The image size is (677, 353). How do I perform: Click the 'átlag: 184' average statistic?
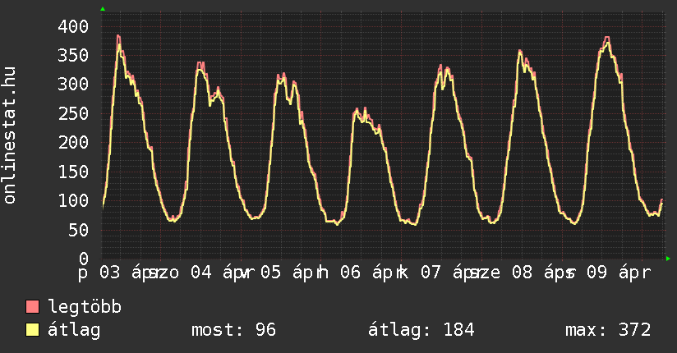tap(421, 330)
